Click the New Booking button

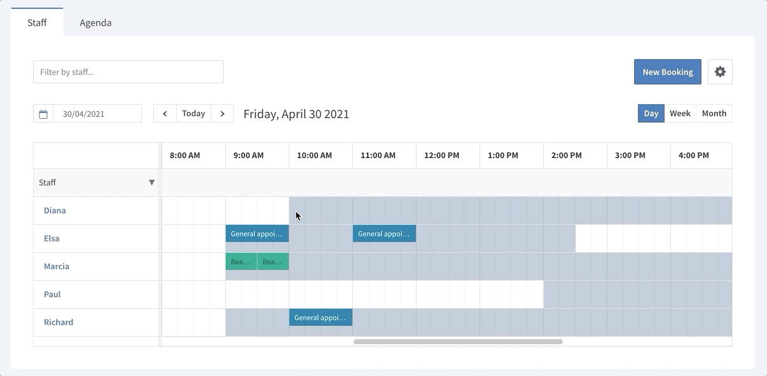[667, 72]
